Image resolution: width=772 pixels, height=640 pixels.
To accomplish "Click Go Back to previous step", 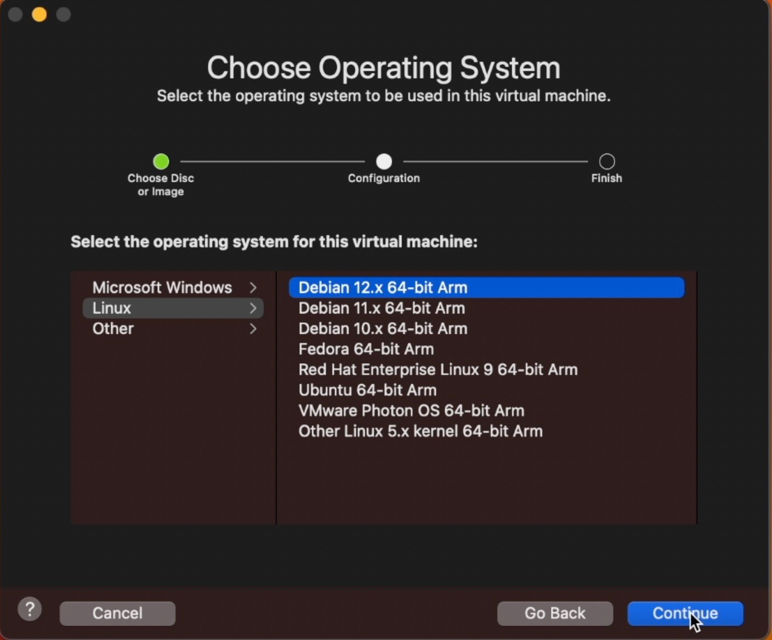I will coord(555,613).
